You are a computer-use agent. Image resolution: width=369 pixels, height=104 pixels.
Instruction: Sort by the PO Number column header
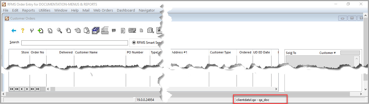(135, 52)
